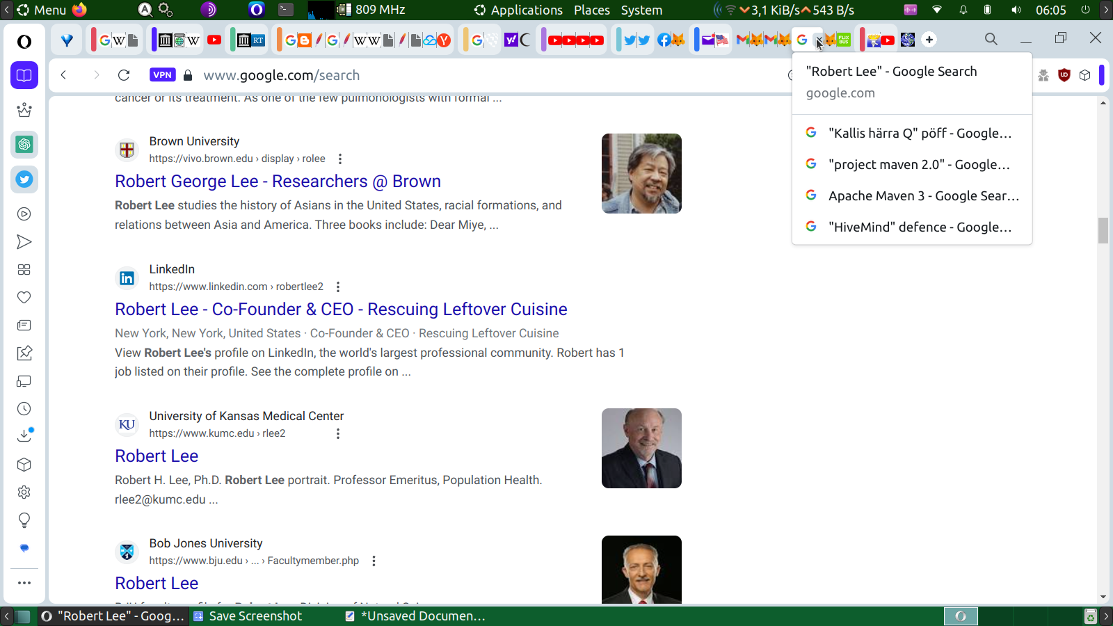
Task: Open Robert George Lee - Researchers @ Brown
Action: click(278, 182)
